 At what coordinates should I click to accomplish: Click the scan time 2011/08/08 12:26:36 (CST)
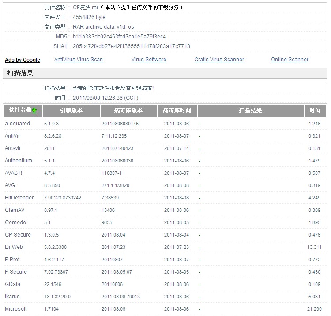coord(105,98)
